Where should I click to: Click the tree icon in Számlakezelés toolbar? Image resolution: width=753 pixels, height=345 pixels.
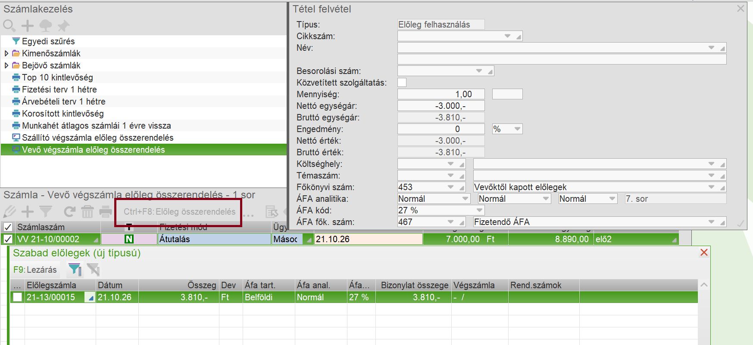tap(46, 26)
